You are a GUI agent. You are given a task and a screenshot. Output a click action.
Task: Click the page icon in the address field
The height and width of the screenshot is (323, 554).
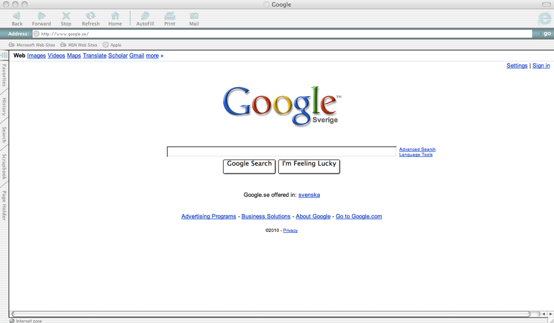[x=36, y=34]
